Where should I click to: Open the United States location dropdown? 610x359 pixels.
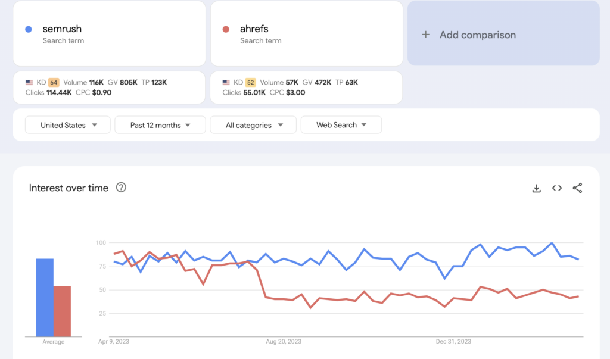pos(67,125)
